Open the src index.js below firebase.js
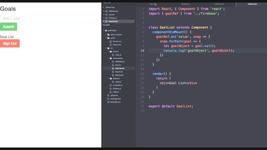The image size is (267, 150). click(x=116, y=92)
